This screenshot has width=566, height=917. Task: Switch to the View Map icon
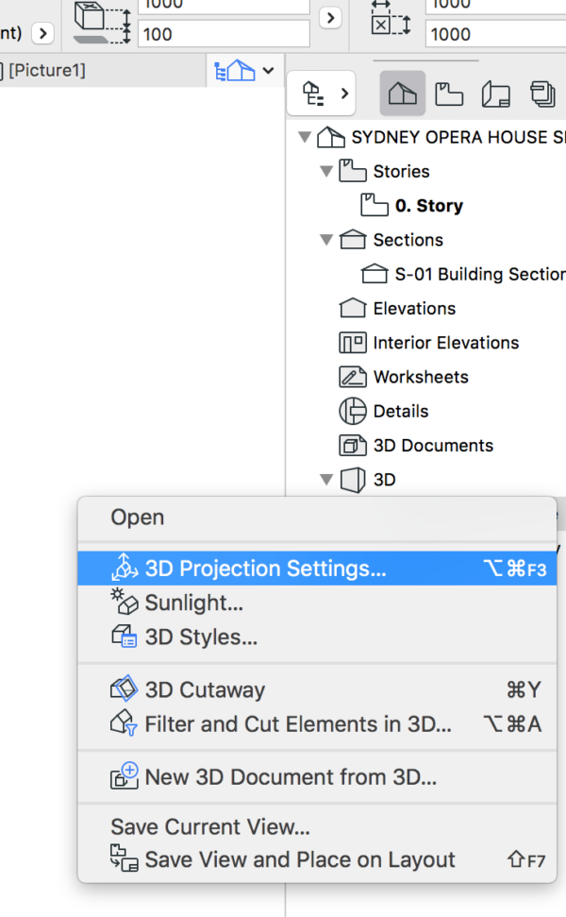449,93
